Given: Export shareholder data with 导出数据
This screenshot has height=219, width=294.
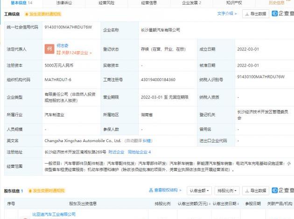Looking at the screenshot, I should (x=256, y=191).
